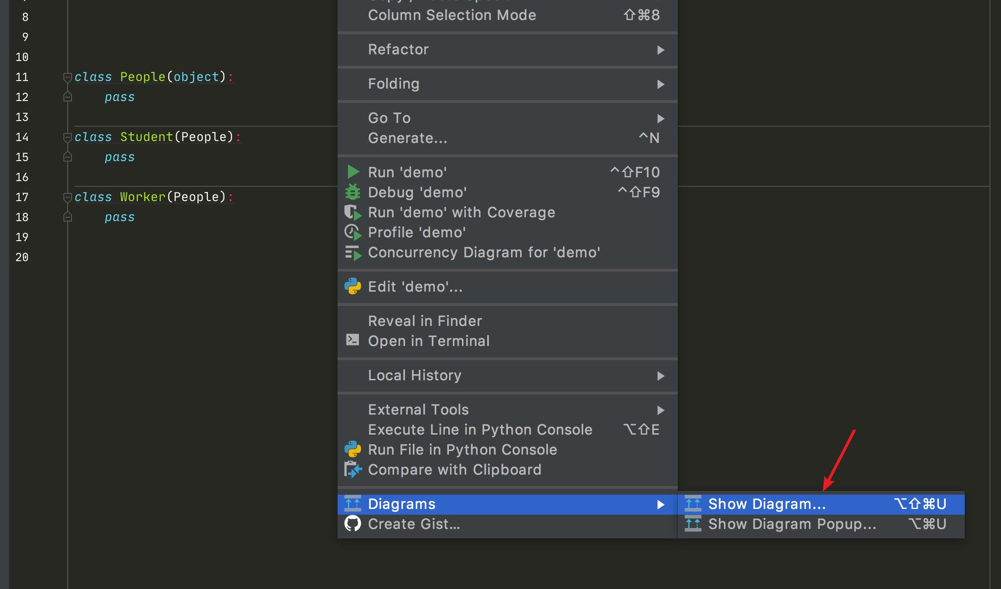Screen dimensions: 1001x589
Task: Collapse the People class fold marker
Action: [x=68, y=77]
